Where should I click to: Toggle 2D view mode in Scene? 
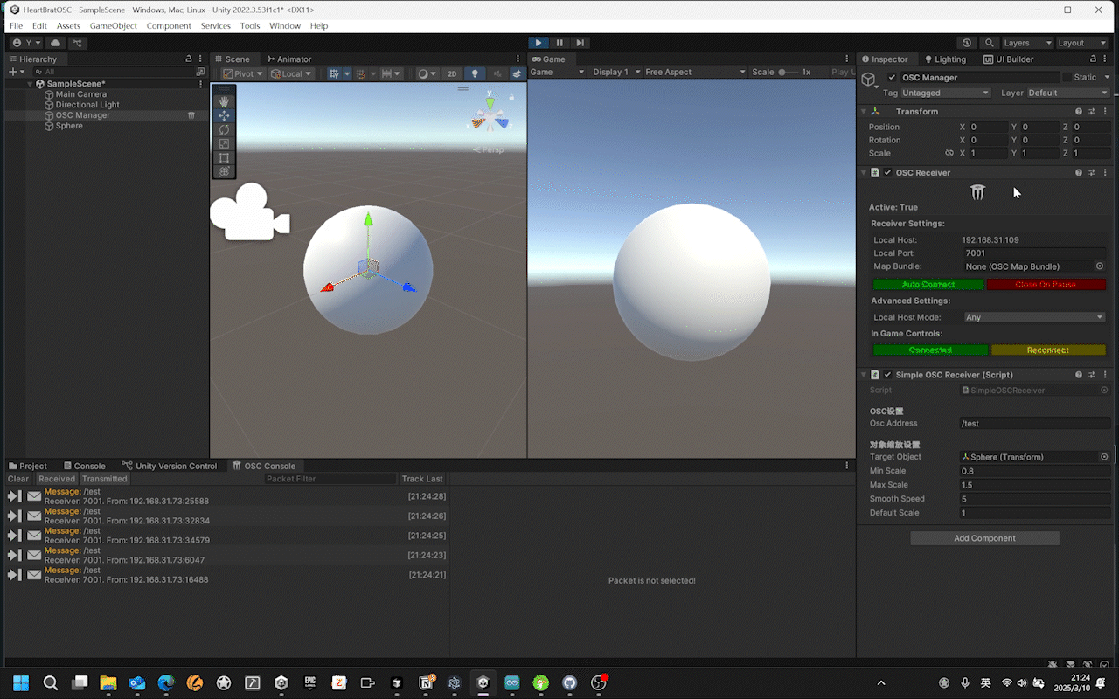click(x=451, y=74)
